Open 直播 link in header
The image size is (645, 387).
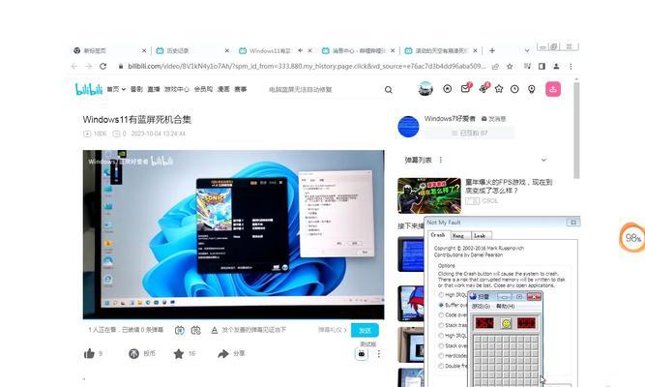pos(154,89)
